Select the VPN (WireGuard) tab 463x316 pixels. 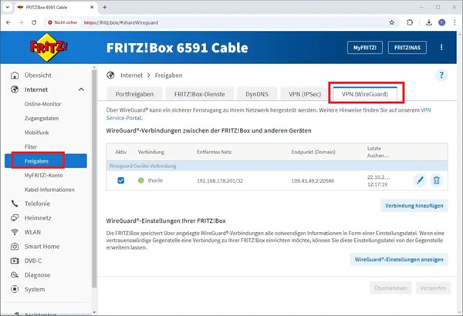[x=365, y=94]
